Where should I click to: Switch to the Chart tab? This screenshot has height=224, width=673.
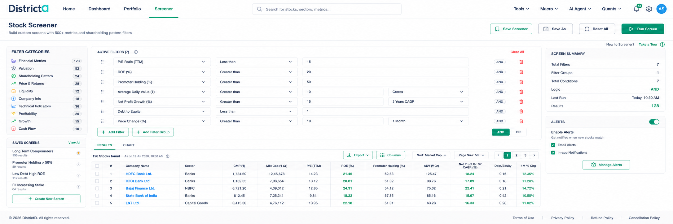[x=129, y=145]
